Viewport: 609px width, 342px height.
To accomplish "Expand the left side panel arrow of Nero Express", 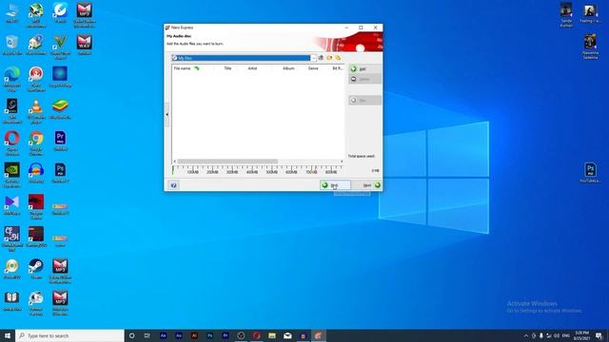I will click(167, 115).
